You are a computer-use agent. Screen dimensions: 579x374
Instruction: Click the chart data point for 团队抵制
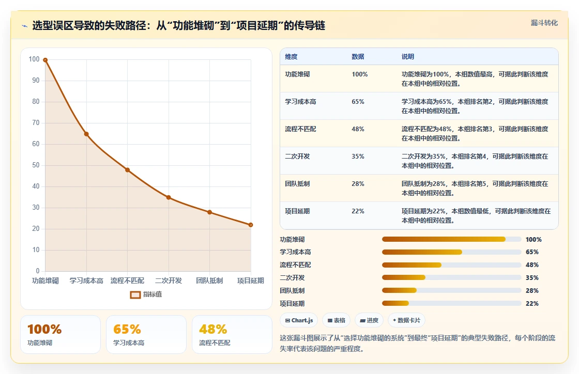[210, 212]
